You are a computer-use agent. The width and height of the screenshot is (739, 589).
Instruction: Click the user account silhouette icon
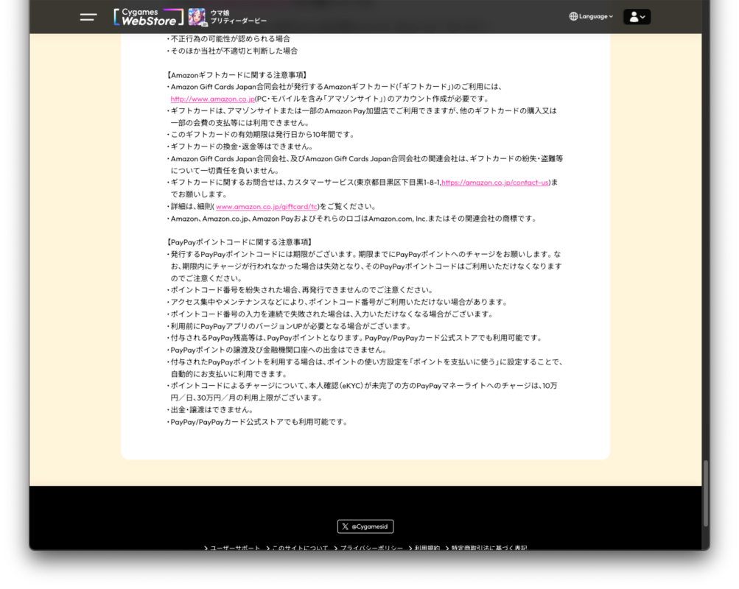633,17
